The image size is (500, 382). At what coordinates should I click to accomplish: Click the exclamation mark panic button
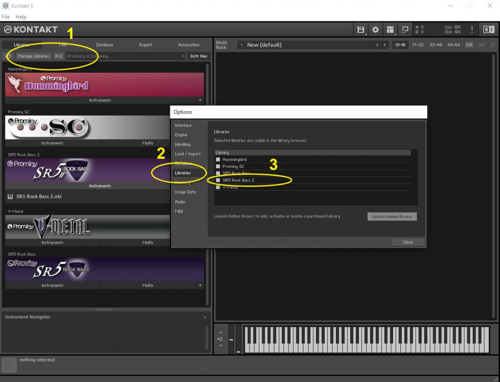click(x=472, y=30)
